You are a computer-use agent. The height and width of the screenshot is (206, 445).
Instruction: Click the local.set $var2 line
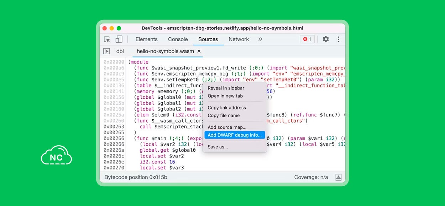click(x=162, y=156)
